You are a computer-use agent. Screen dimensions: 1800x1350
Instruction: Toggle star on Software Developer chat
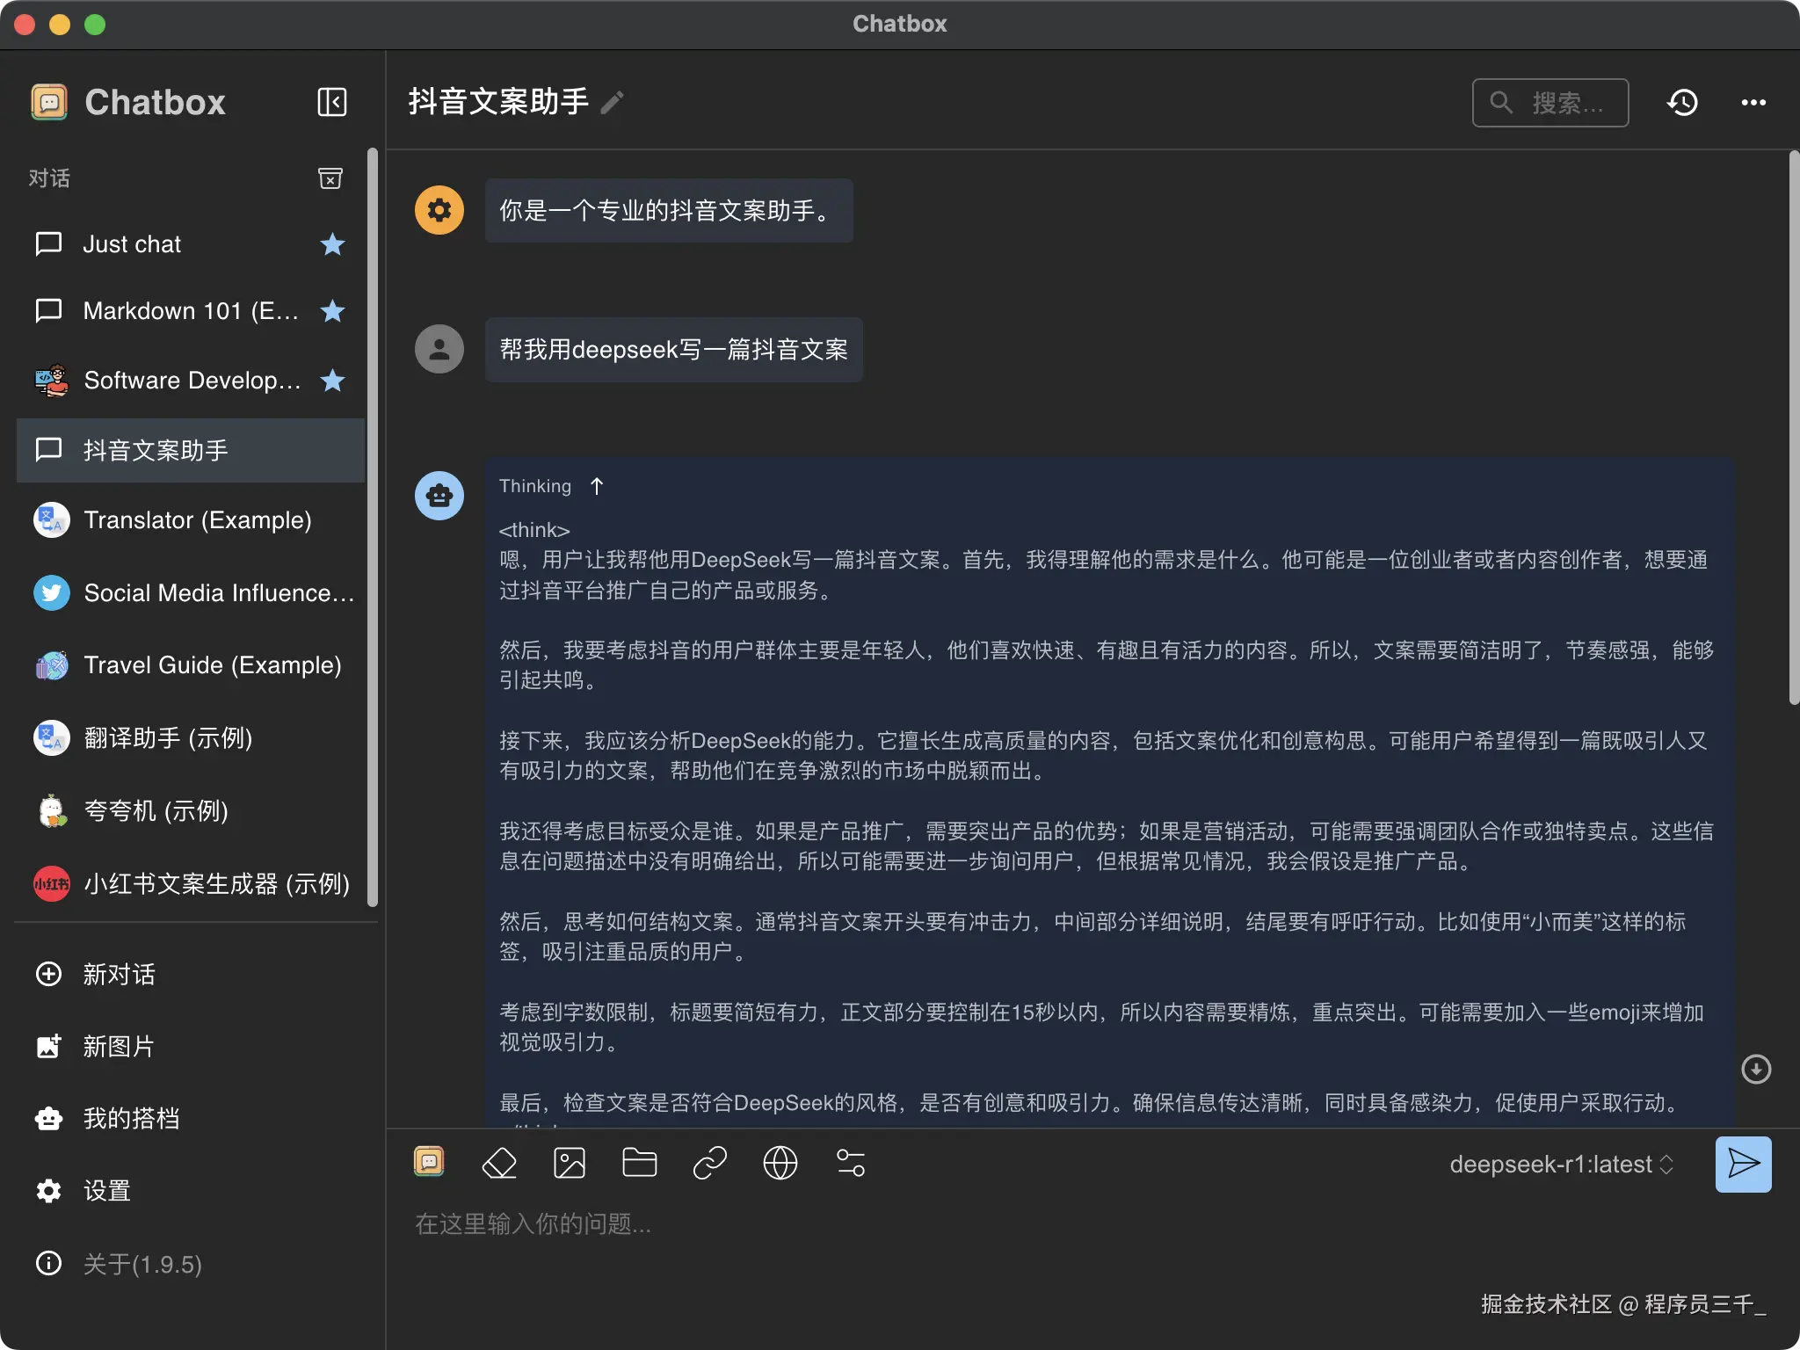click(332, 381)
